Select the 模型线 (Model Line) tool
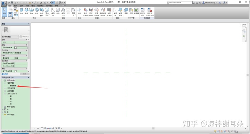 [53, 12]
